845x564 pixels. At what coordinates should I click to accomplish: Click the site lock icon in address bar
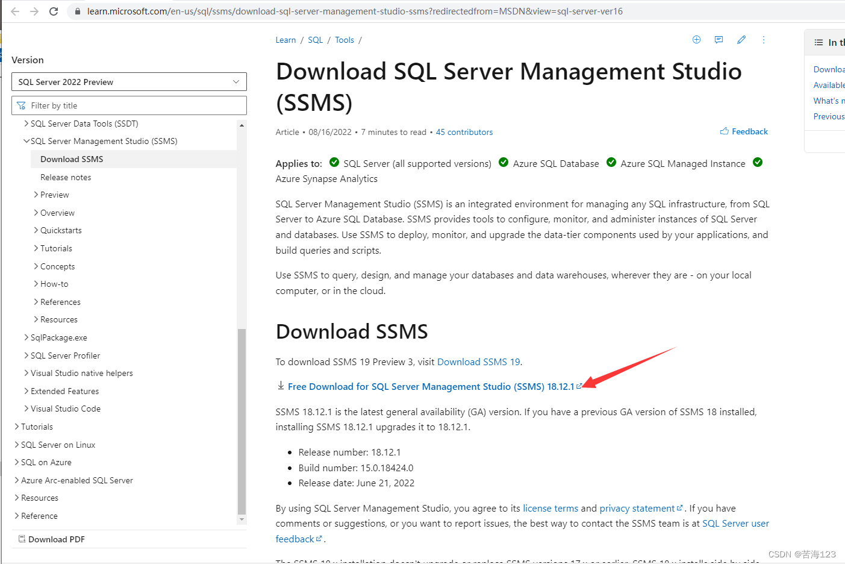(x=77, y=11)
